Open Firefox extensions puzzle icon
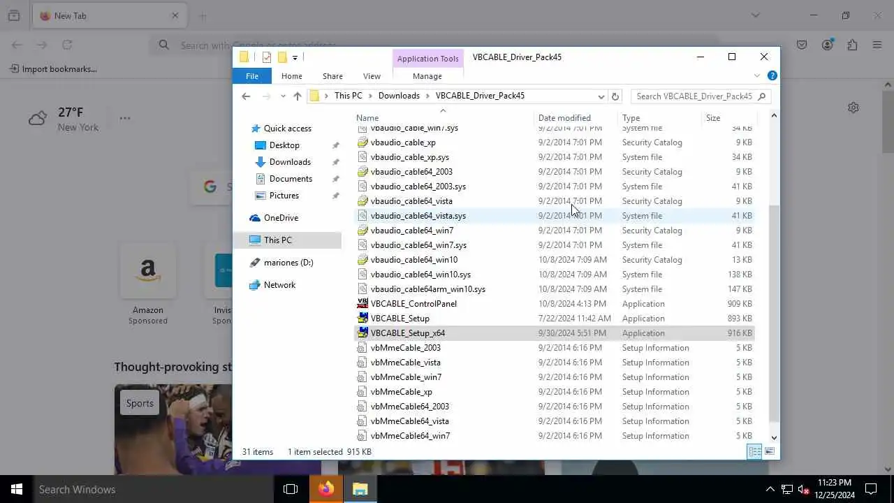894x503 pixels. click(852, 45)
